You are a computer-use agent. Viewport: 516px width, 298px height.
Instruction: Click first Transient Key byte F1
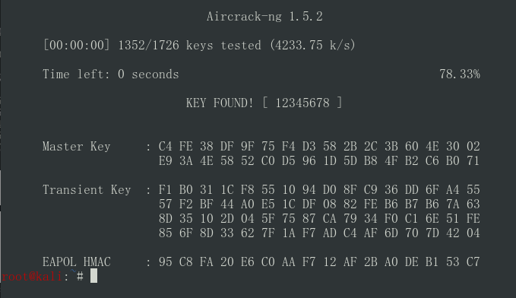click(x=165, y=190)
